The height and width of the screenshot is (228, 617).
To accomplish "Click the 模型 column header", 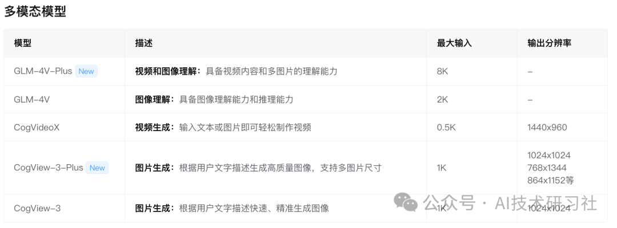I will (x=22, y=43).
